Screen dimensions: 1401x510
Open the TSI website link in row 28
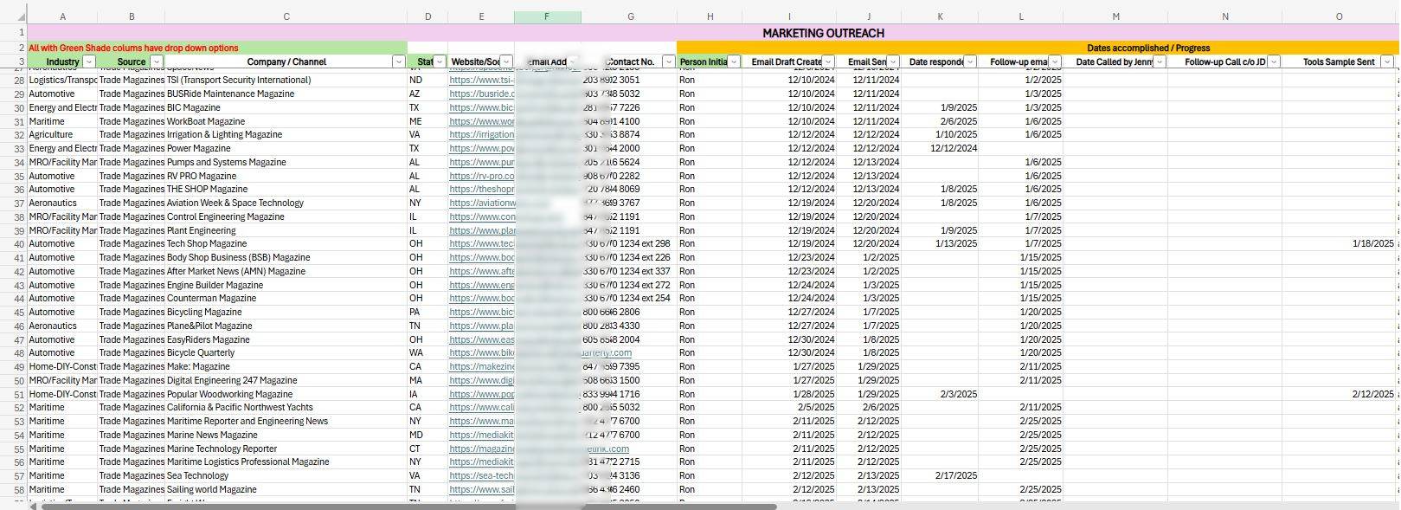(x=481, y=80)
